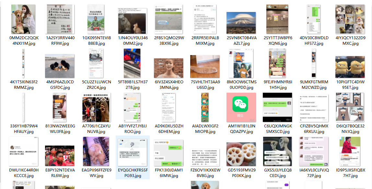372x189 pixels.
Task: Click the file label DWU1KC44R0HKCCCE.jpg
Action: point(24,173)
